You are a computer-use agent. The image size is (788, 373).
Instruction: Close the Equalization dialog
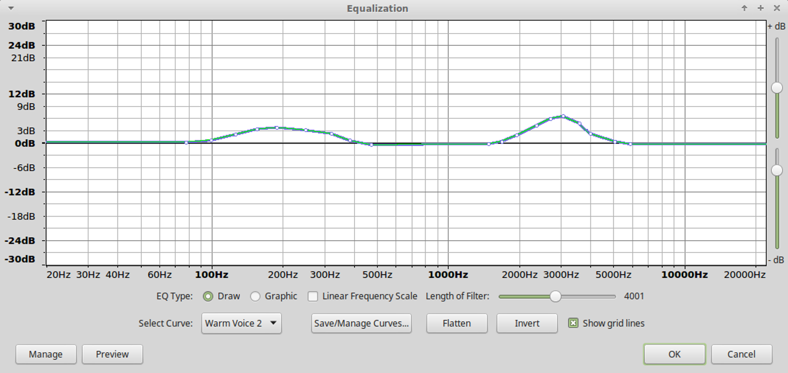point(777,8)
